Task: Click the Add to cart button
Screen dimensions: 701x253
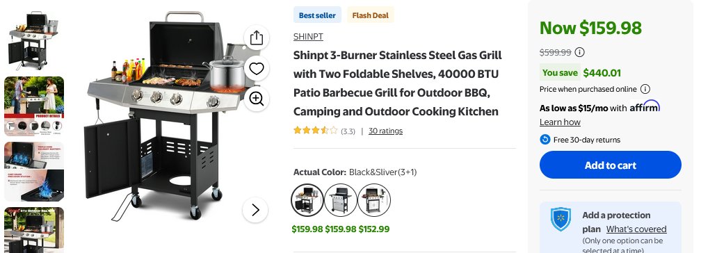Action: tap(611, 165)
